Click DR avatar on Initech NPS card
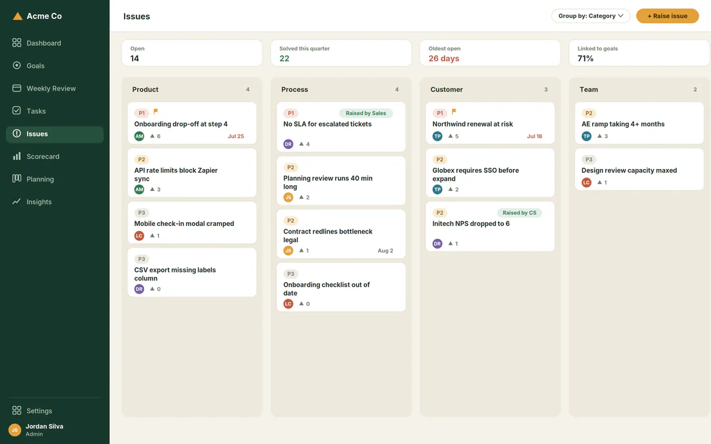The width and height of the screenshot is (711, 444). tap(438, 243)
